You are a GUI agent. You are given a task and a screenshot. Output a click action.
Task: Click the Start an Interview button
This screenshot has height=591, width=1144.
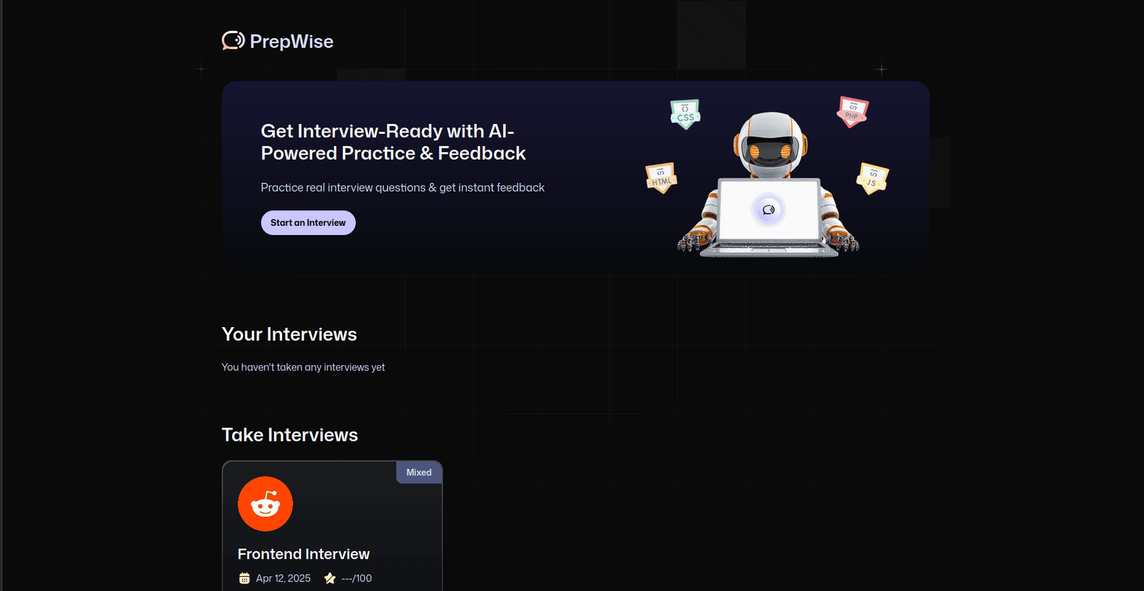click(x=308, y=223)
